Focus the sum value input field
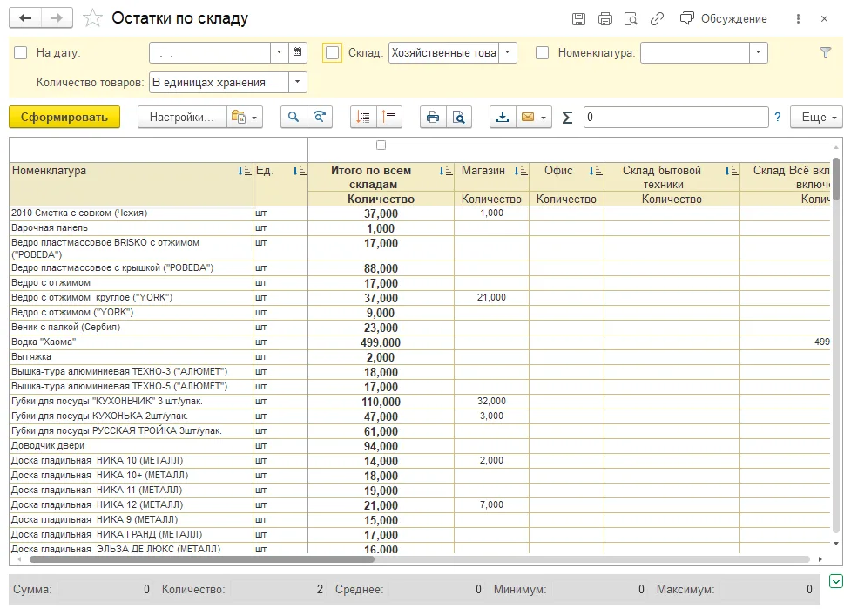The width and height of the screenshot is (844, 609). pyautogui.click(x=676, y=117)
